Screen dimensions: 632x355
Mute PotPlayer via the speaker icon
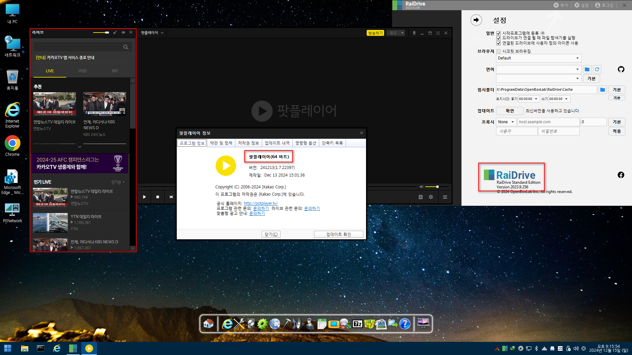(x=421, y=187)
